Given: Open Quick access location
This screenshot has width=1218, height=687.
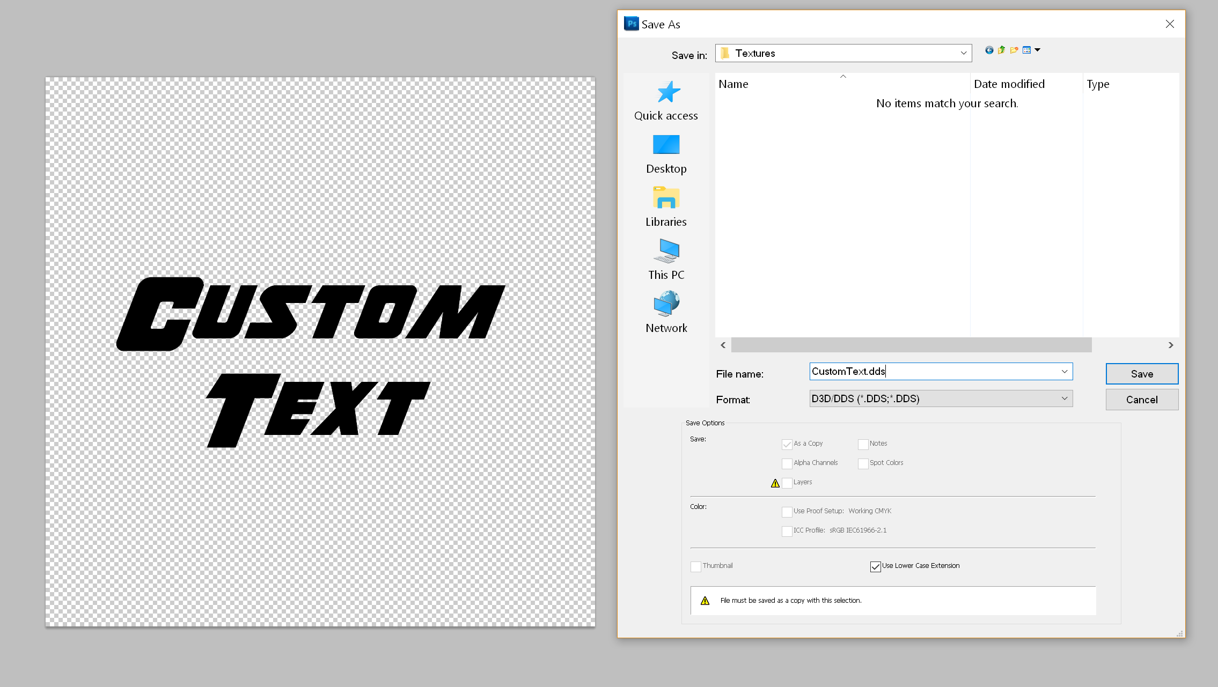Looking at the screenshot, I should pyautogui.click(x=666, y=101).
